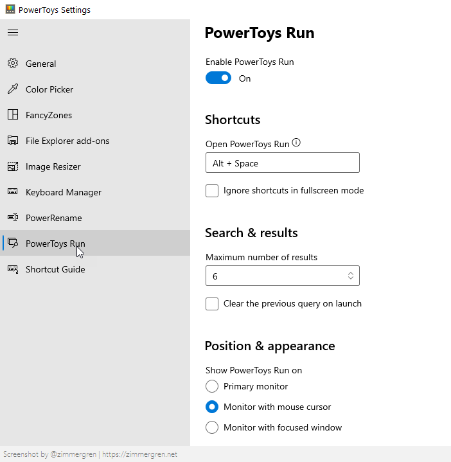451x462 pixels.
Task: Click the PowerToys Run sidebar icon
Action: pyautogui.click(x=13, y=243)
